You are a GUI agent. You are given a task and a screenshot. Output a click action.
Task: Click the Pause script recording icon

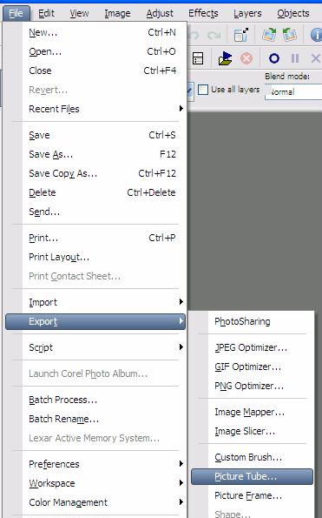point(295,58)
